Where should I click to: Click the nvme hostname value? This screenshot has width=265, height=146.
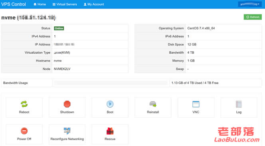57,60
